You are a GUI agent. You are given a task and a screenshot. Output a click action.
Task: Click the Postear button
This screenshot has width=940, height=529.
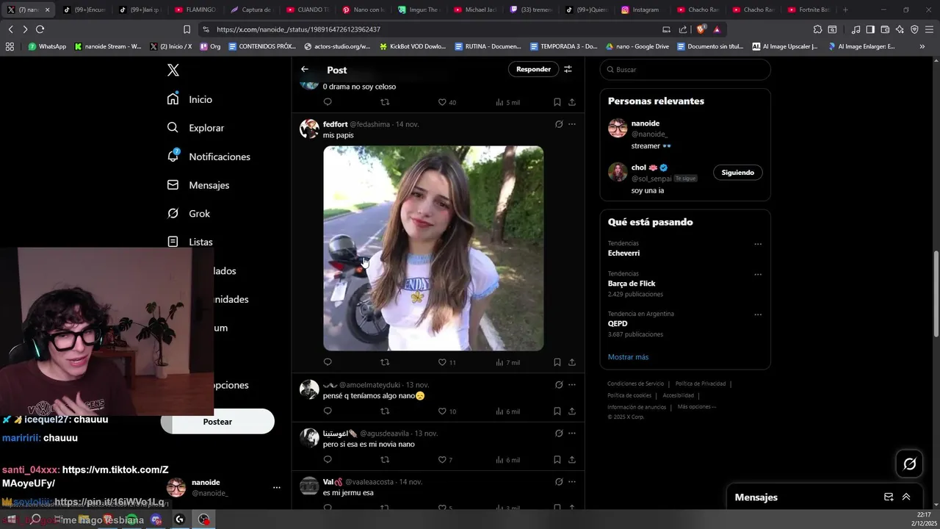point(217,422)
